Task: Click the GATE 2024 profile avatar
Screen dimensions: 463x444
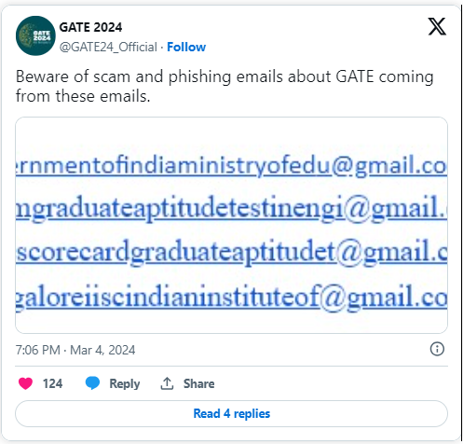Action: (35, 35)
